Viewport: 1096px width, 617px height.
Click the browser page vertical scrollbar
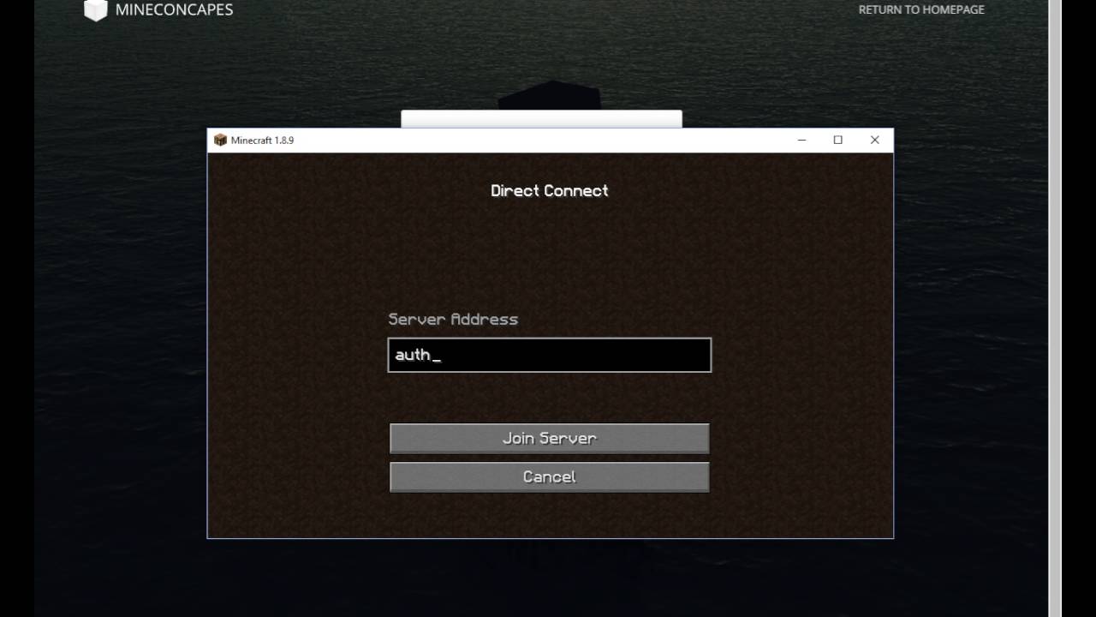pyautogui.click(x=1055, y=308)
